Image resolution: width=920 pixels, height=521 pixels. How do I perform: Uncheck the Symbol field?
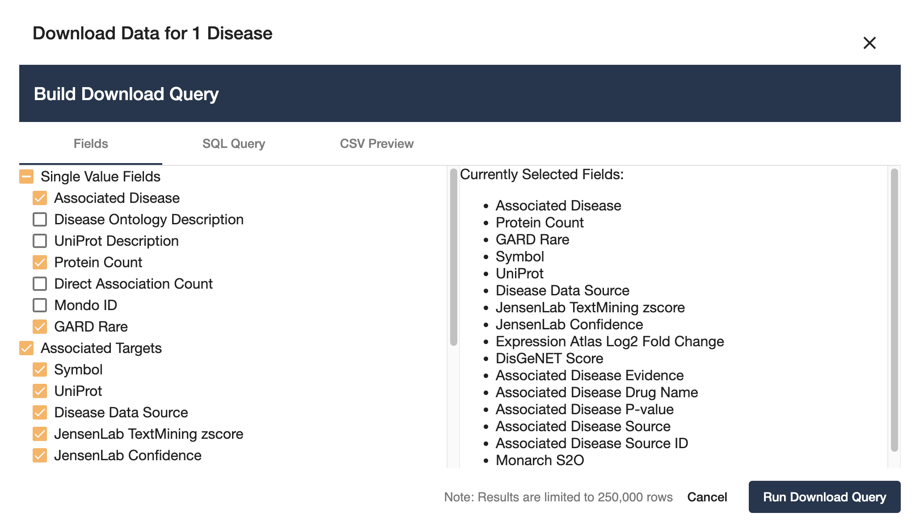point(40,370)
